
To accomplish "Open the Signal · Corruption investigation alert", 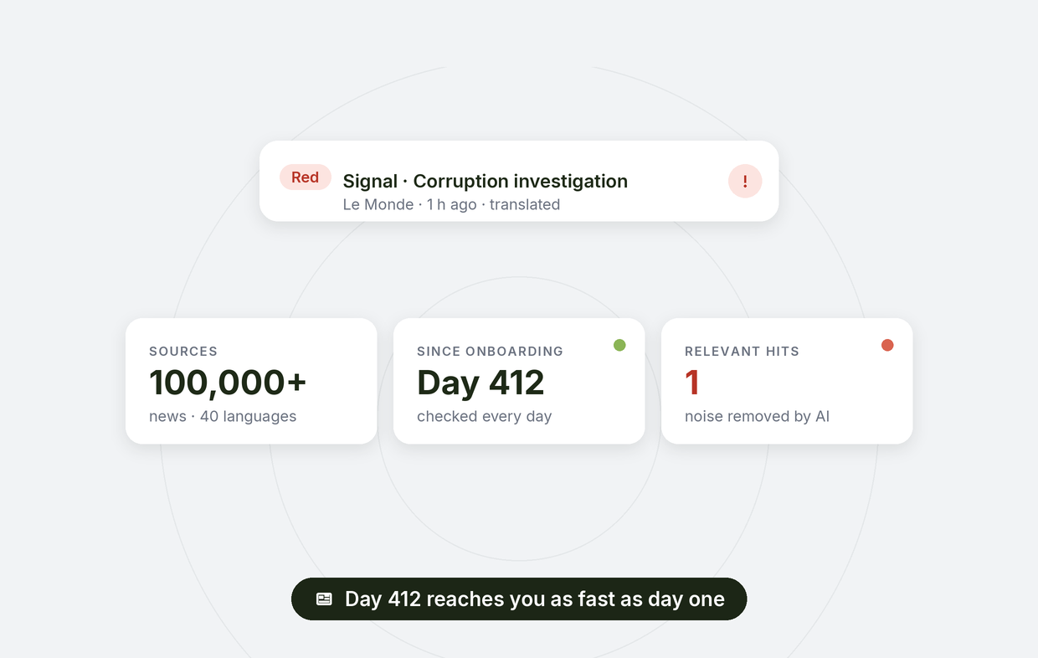I will coord(519,181).
